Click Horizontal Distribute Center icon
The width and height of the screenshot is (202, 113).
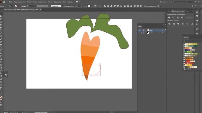[138, 6]
